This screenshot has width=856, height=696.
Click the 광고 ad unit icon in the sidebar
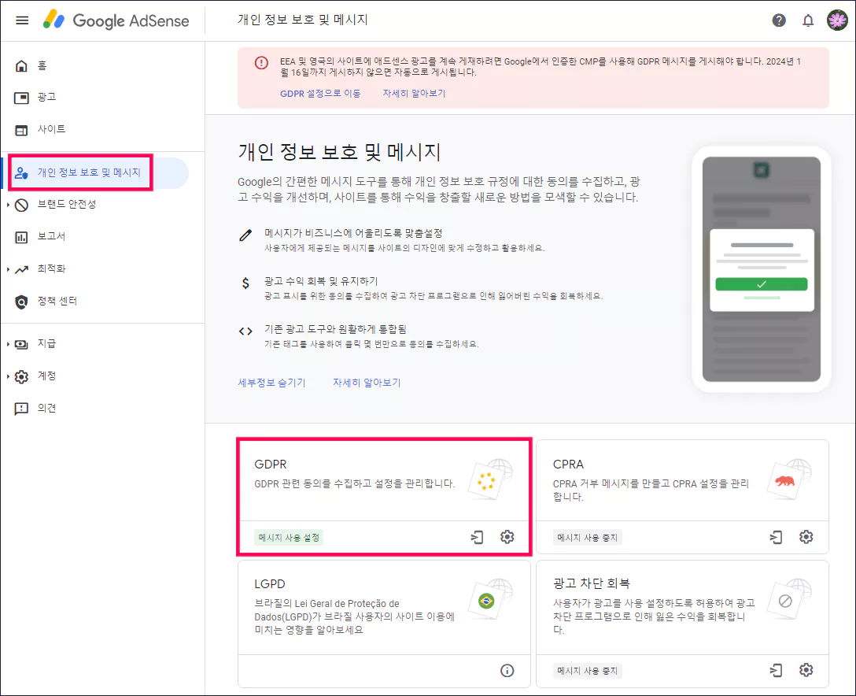(x=21, y=98)
